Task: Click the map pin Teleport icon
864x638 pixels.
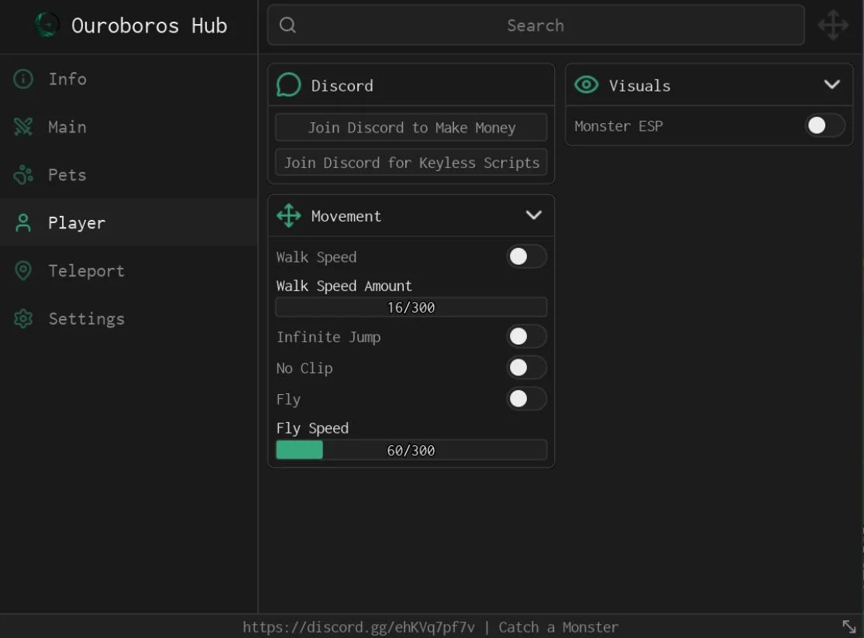Action: [23, 270]
